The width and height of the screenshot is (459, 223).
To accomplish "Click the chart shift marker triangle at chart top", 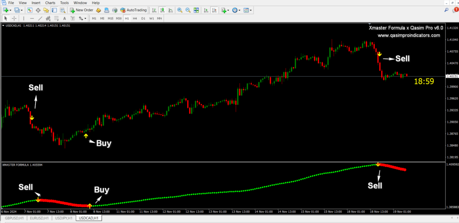I will [x=370, y=24].
